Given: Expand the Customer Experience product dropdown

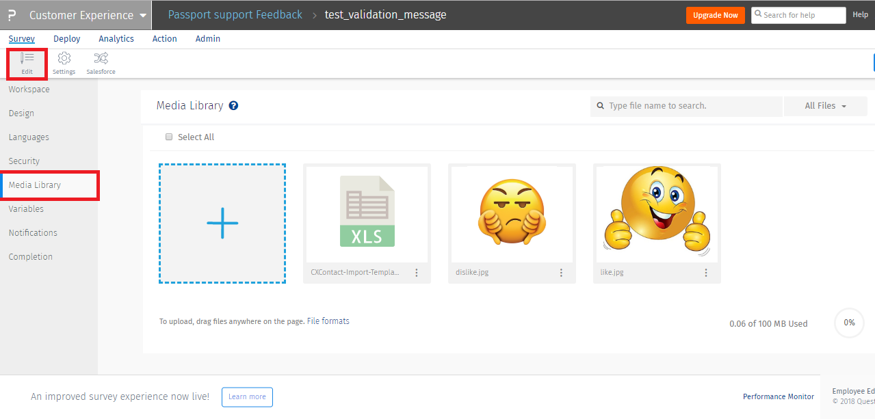Looking at the screenshot, I should point(88,15).
